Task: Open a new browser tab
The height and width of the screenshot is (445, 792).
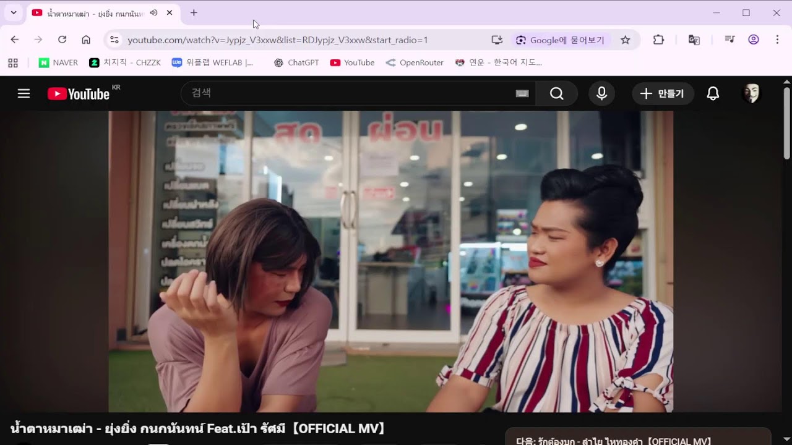Action: [x=194, y=12]
